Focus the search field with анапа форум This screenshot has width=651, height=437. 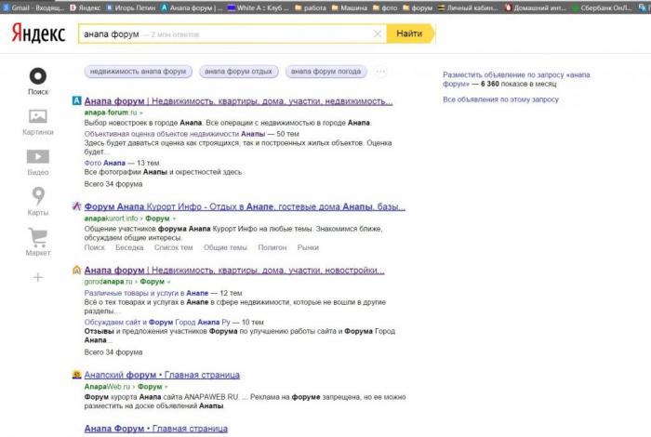pyautogui.click(x=232, y=34)
